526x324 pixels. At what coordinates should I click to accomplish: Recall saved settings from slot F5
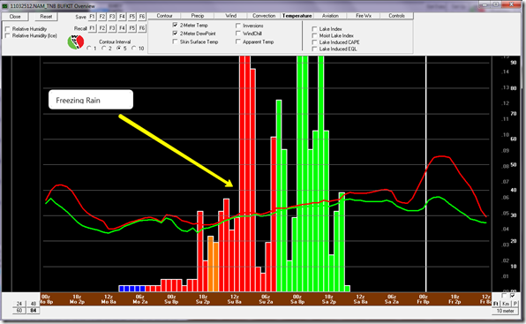coord(132,28)
